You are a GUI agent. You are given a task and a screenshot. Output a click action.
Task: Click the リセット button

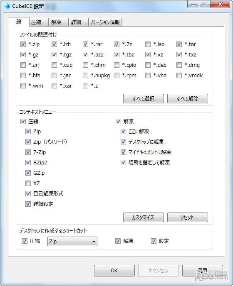(x=188, y=217)
